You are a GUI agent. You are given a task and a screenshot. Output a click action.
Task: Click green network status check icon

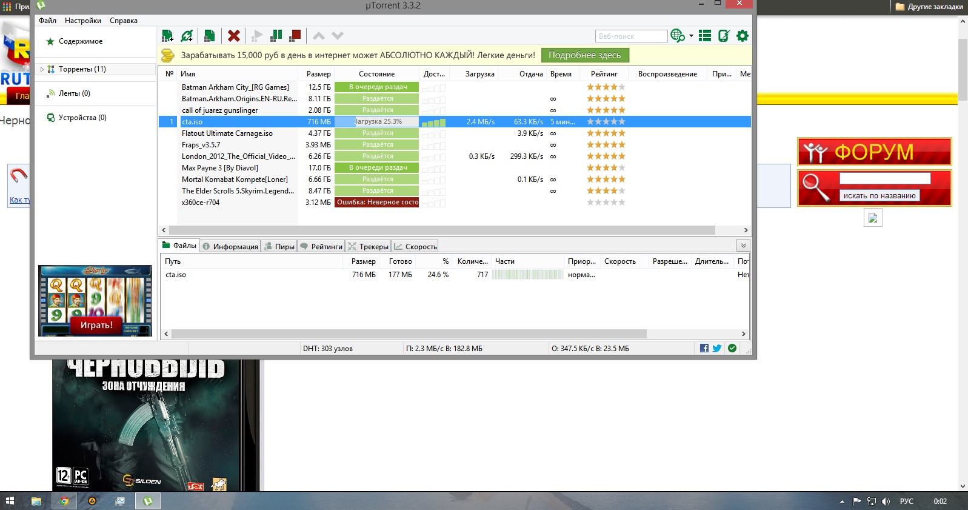pos(732,348)
